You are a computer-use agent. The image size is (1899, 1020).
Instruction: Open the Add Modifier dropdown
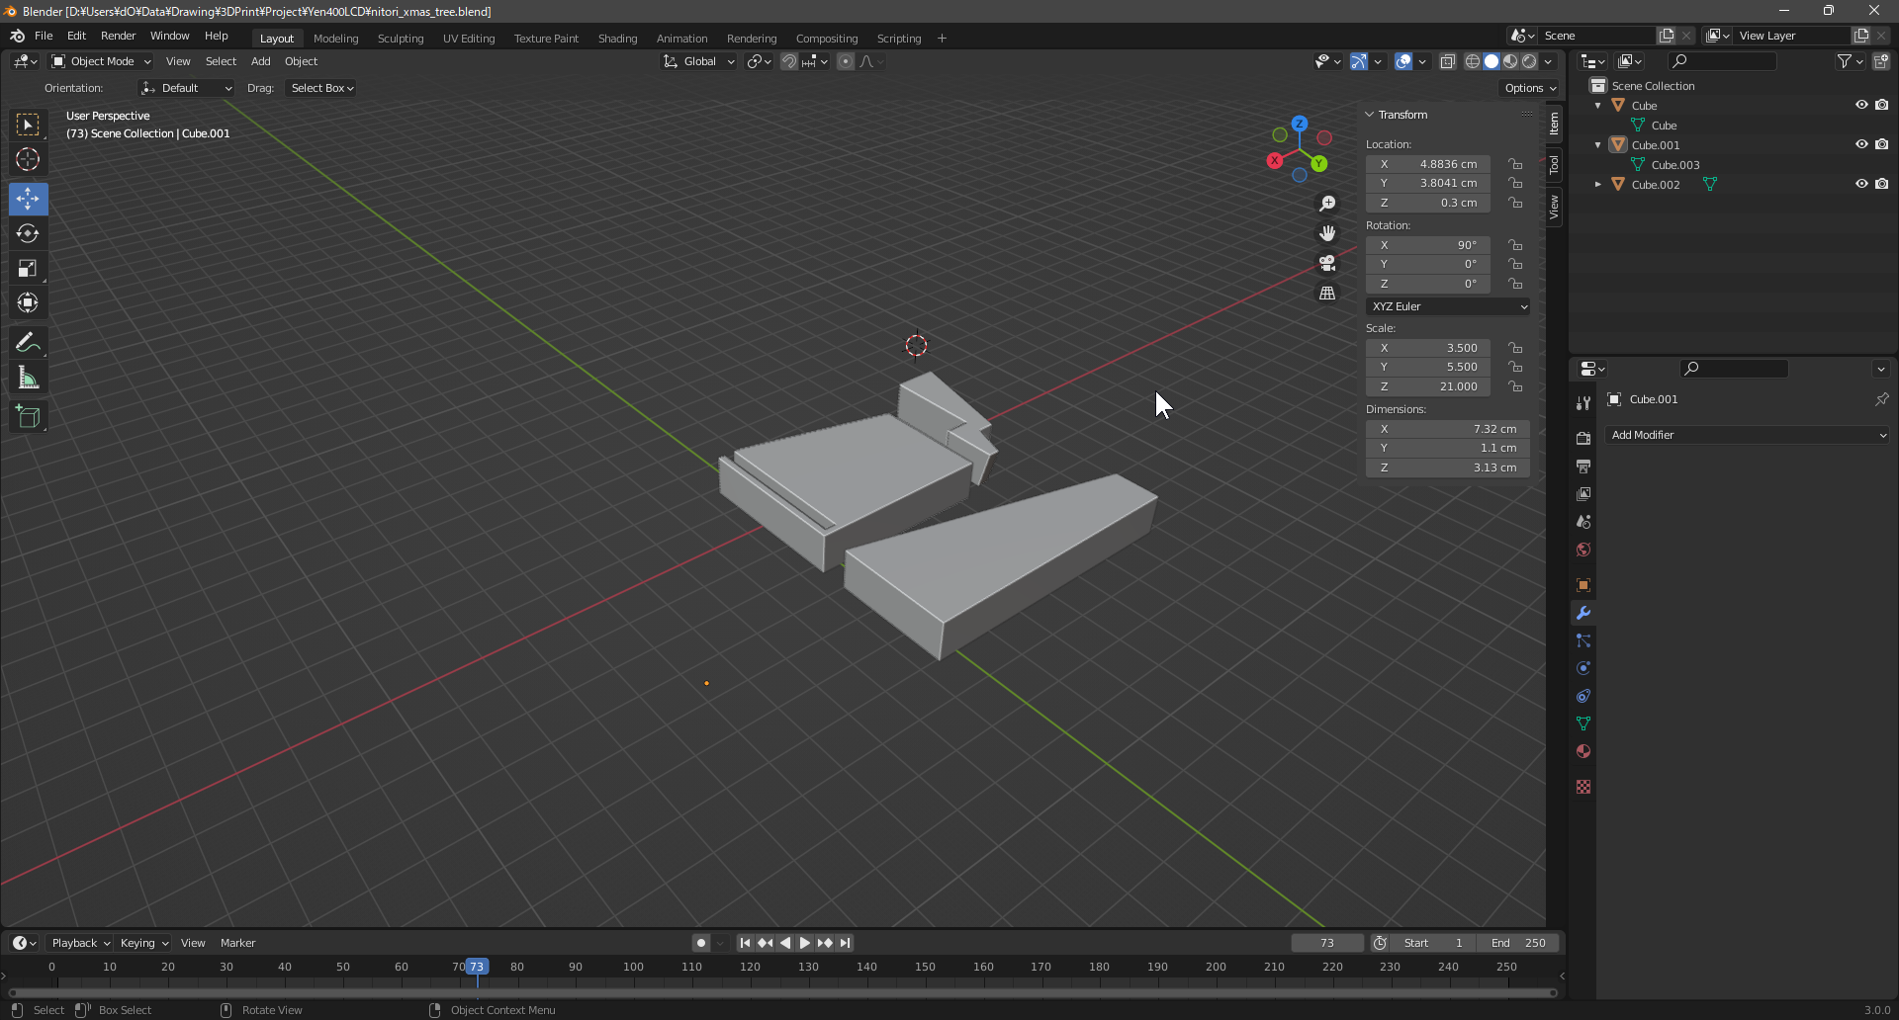[1748, 435]
